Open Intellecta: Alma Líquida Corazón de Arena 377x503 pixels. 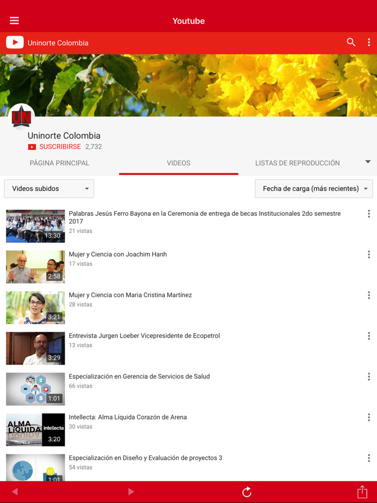[128, 417]
